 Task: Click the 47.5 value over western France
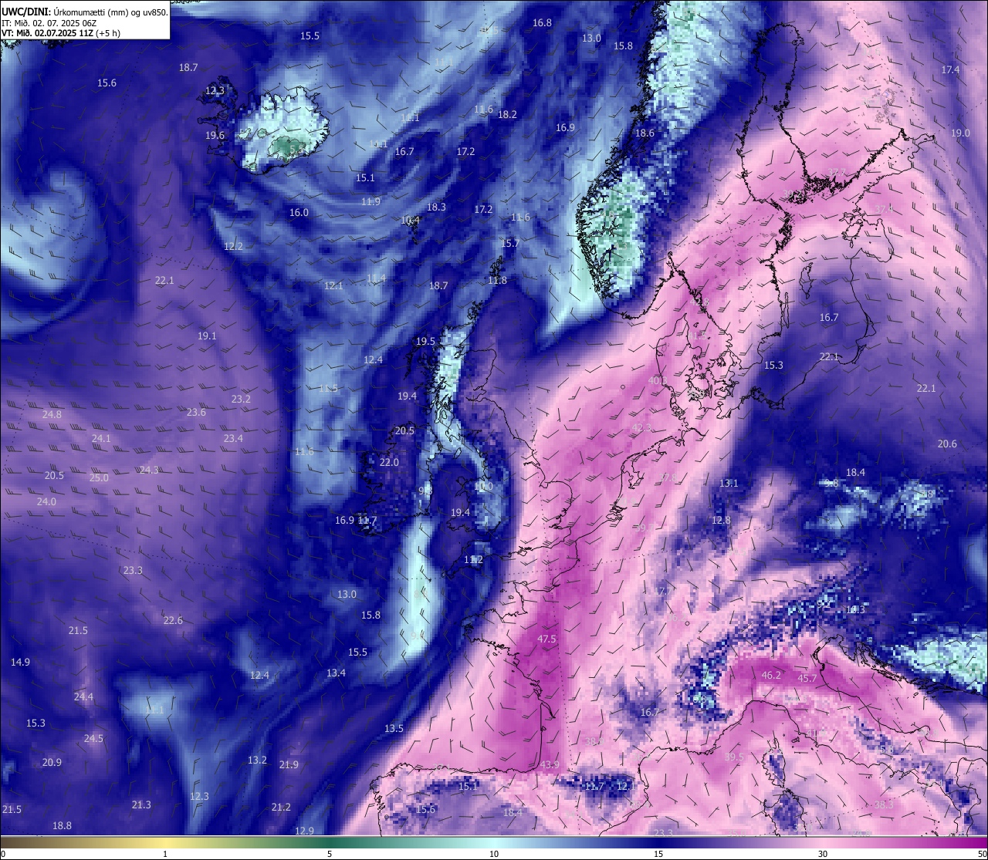[x=546, y=639]
